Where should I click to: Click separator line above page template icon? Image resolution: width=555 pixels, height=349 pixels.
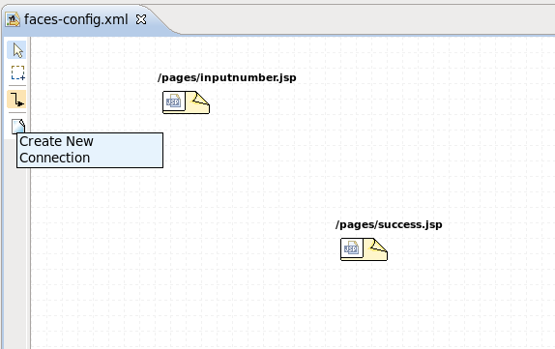click(x=17, y=112)
